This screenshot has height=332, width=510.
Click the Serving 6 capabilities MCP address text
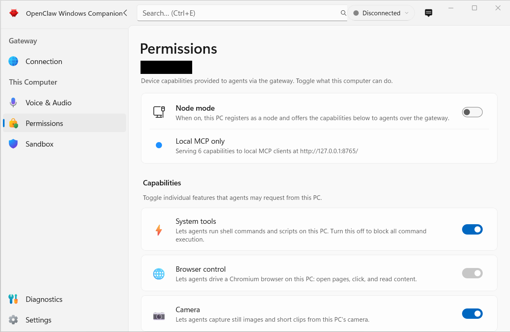pos(267,151)
